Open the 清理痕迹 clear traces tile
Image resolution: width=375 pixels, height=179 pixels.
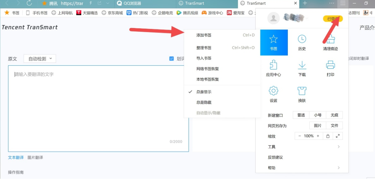point(330,43)
